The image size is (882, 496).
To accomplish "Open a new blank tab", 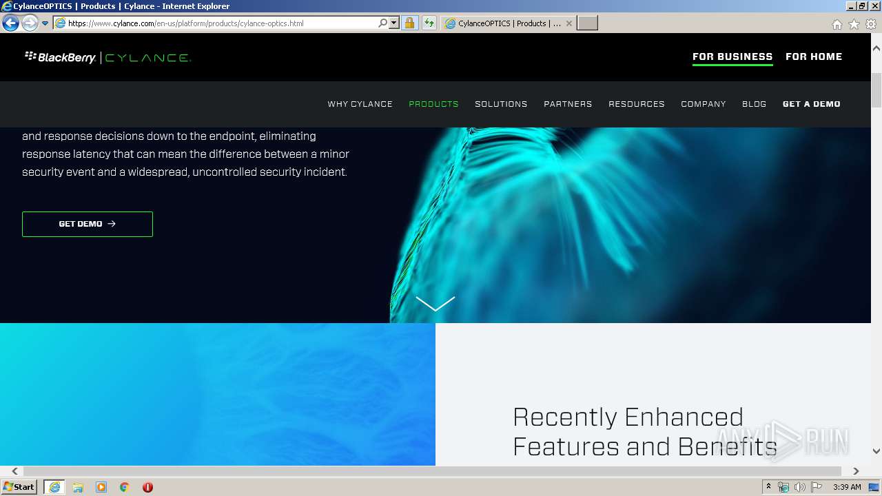I will [587, 23].
